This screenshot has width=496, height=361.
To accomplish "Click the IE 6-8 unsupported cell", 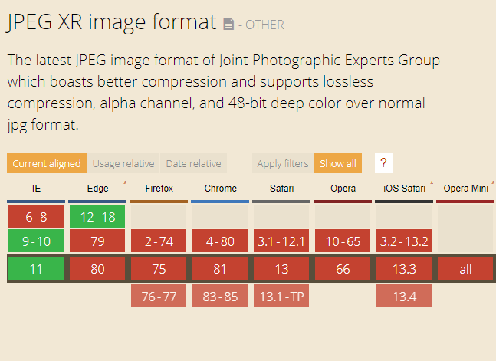I will point(36,217).
